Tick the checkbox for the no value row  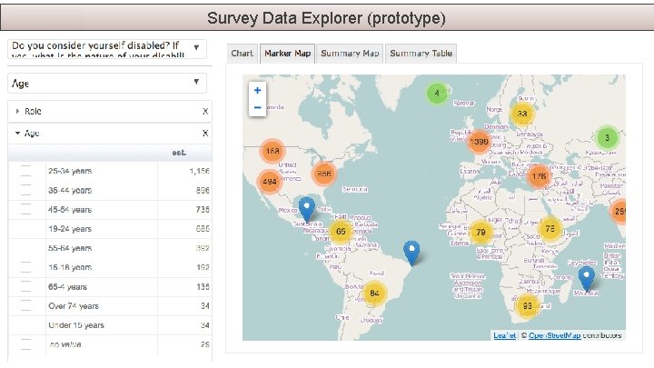pyautogui.click(x=25, y=344)
